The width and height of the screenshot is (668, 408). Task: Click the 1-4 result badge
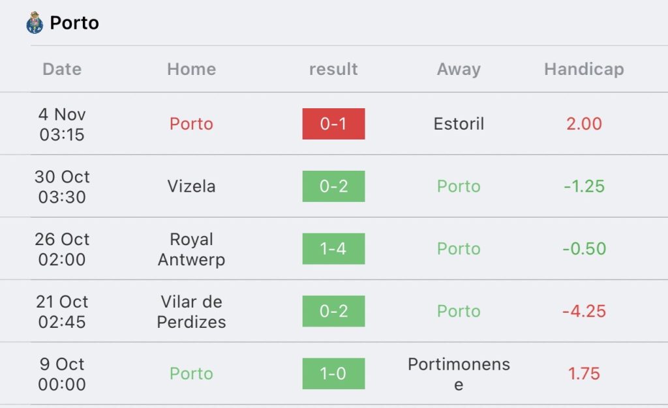333,249
